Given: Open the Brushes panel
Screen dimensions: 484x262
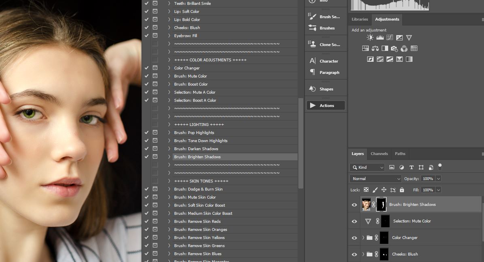Looking at the screenshot, I should click(325, 28).
